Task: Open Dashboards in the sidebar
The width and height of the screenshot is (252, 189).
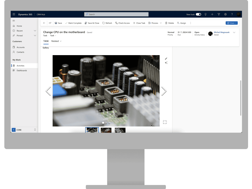Action: pos(22,71)
